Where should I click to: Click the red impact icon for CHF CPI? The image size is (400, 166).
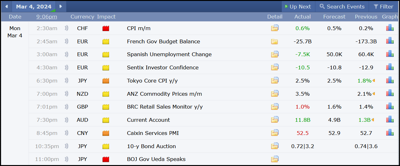pos(106,28)
